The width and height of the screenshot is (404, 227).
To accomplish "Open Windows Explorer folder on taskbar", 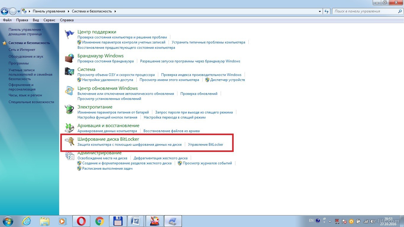I will tap(45, 221).
